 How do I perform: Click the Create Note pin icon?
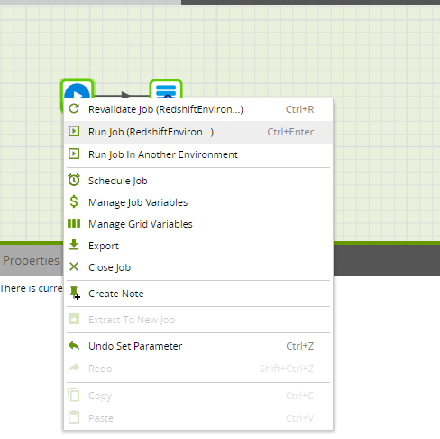(75, 293)
